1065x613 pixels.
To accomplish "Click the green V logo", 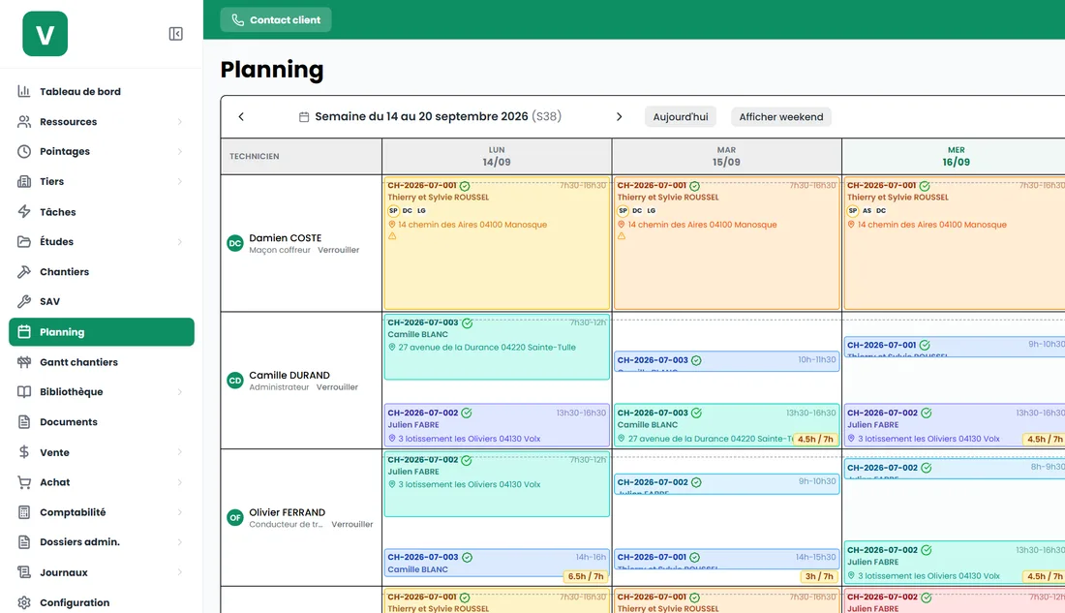I will click(x=45, y=34).
